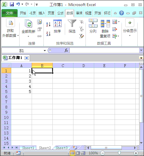Sort ascending with the A-Z icon

pyautogui.click(x=48, y=24)
